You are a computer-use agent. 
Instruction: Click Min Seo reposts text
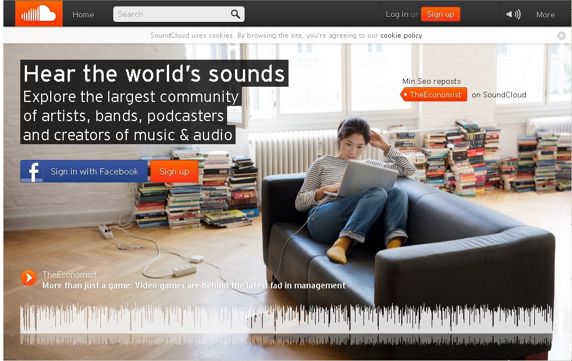431,81
